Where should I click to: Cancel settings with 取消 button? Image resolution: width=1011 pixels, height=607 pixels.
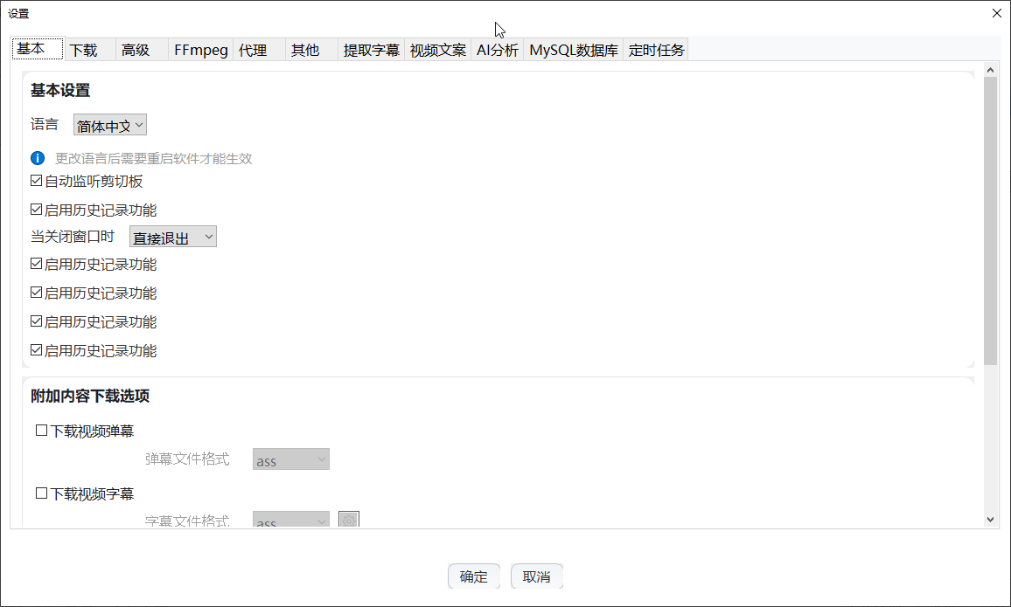536,576
